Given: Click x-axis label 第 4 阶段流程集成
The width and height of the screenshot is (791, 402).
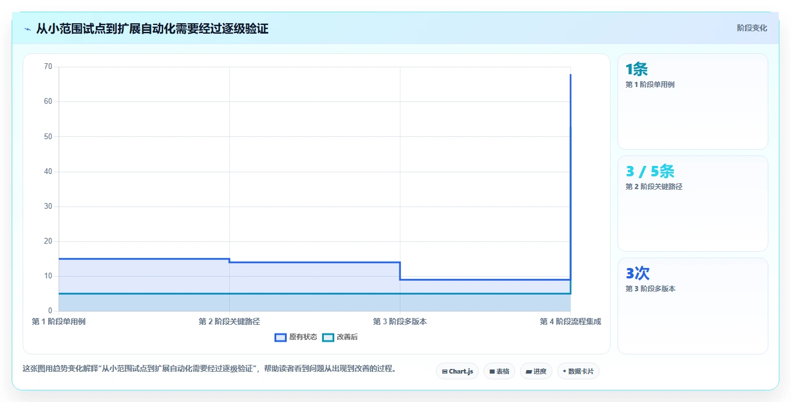Looking at the screenshot, I should tap(570, 321).
